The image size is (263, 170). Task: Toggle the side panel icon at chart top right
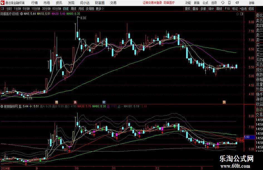coord(242,14)
